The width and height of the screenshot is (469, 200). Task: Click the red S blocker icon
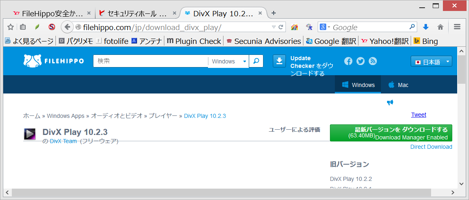click(52, 27)
